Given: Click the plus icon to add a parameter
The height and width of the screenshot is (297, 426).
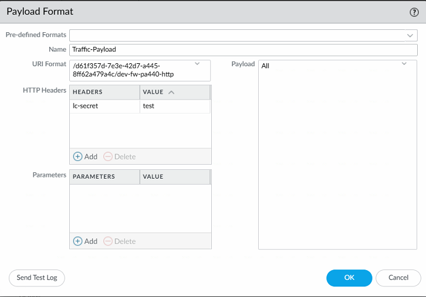Looking at the screenshot, I should (77, 241).
